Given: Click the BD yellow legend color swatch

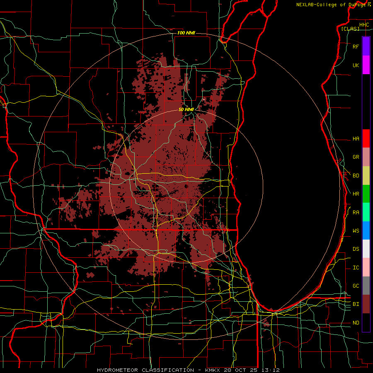Looking at the screenshot, I should [x=366, y=175].
